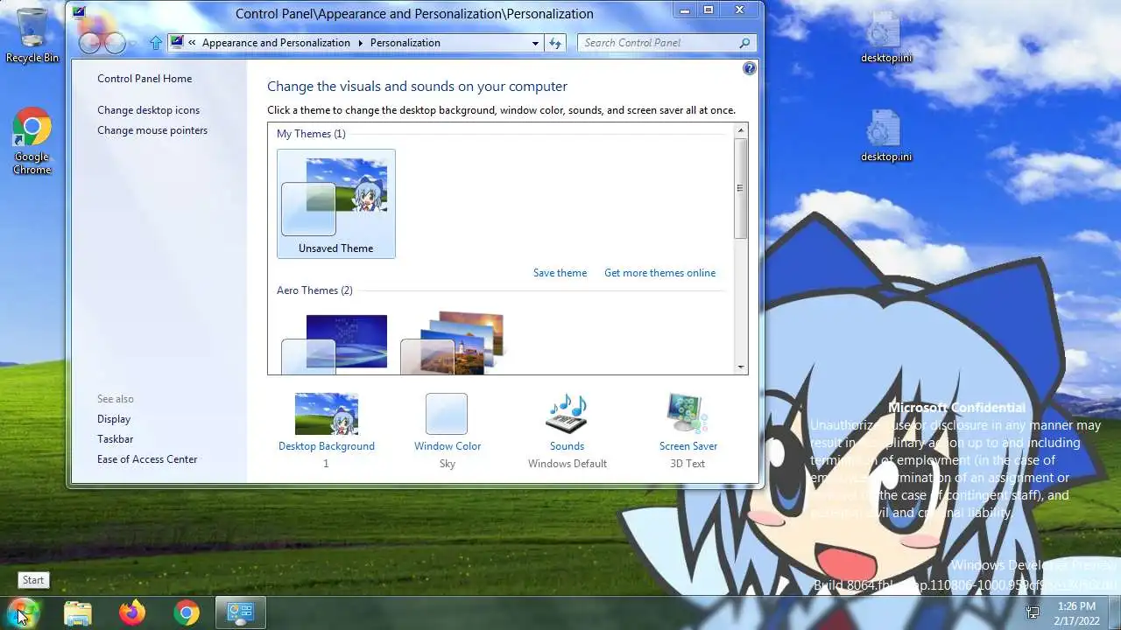Click the search magnifier icon

coord(744,42)
